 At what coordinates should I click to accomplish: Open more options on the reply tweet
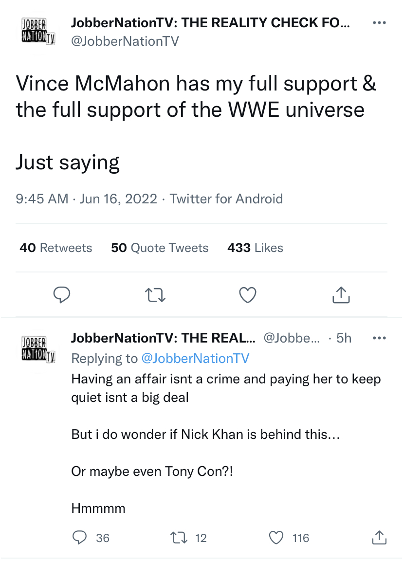tap(379, 338)
